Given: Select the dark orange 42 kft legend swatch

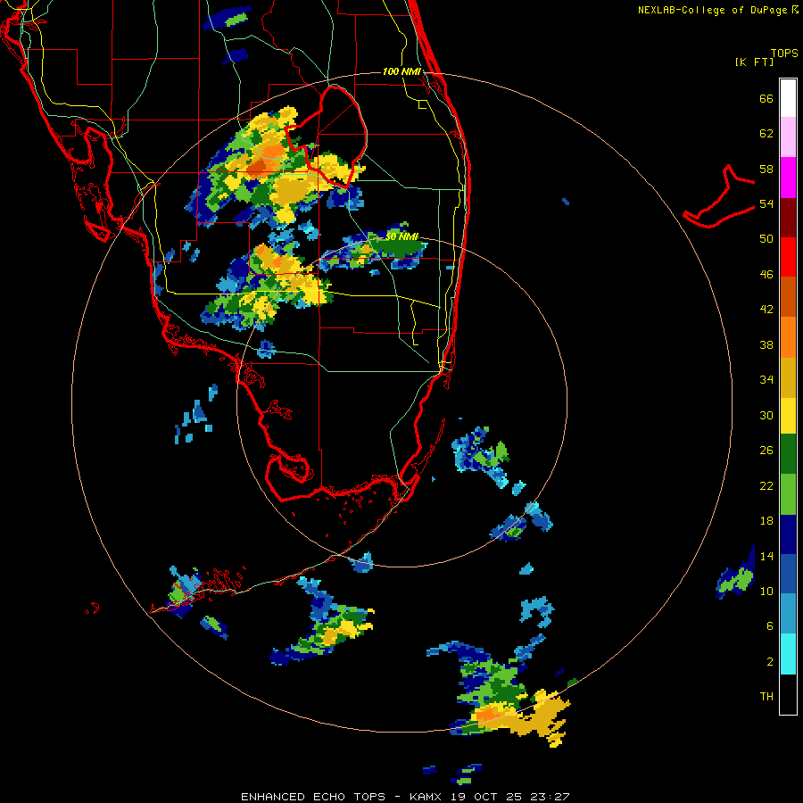Looking at the screenshot, I should pyautogui.click(x=788, y=296).
